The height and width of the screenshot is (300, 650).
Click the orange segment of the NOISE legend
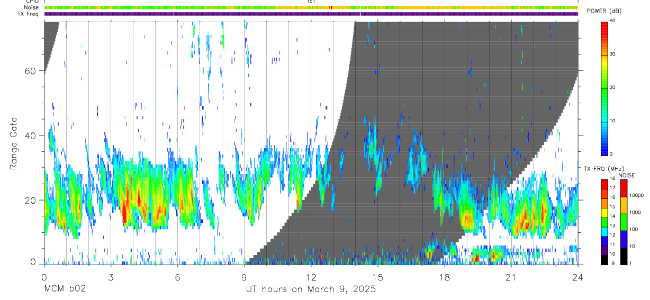(x=624, y=205)
